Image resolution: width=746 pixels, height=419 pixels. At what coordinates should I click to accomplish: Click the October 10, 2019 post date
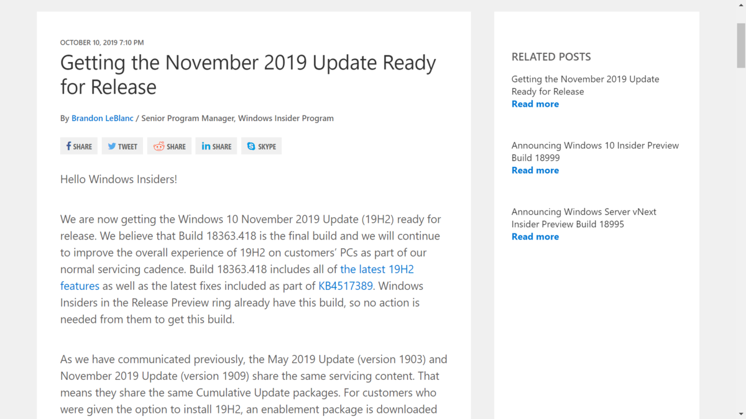tap(102, 43)
